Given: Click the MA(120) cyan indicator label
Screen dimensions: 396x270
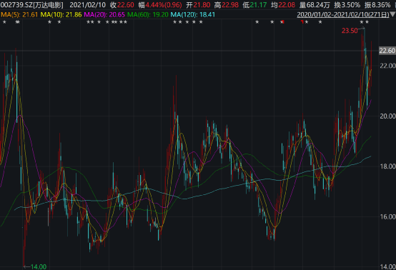Looking at the screenshot, I should [193, 14].
